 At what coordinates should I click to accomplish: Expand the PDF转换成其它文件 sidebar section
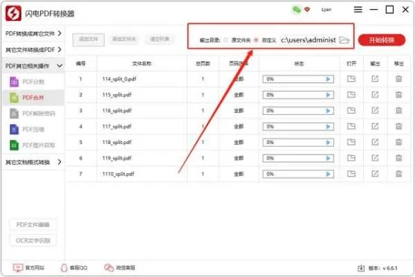[33, 34]
